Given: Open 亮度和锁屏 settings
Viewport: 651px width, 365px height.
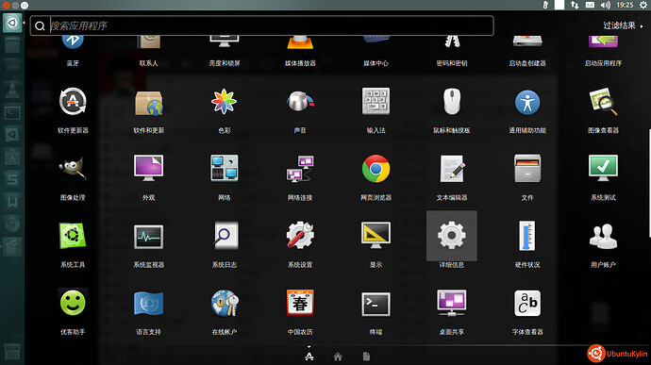Looking at the screenshot, I should click(x=225, y=42).
